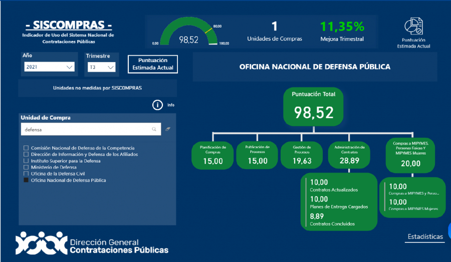Select the Gestión de Procesos score card

(302, 155)
